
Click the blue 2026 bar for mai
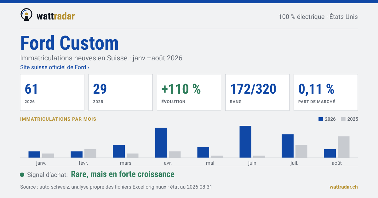click(203, 152)
